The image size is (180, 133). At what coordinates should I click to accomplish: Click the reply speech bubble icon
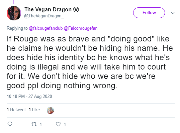10,124
